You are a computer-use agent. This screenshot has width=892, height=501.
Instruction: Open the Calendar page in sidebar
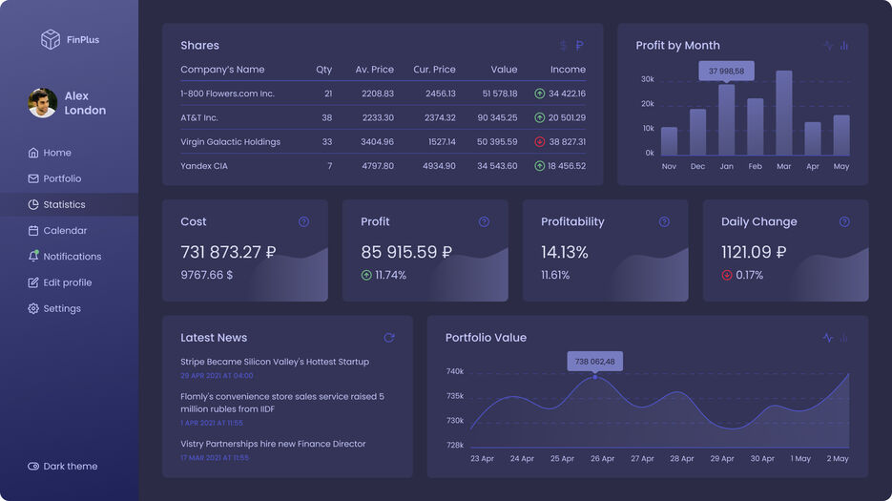click(x=65, y=230)
